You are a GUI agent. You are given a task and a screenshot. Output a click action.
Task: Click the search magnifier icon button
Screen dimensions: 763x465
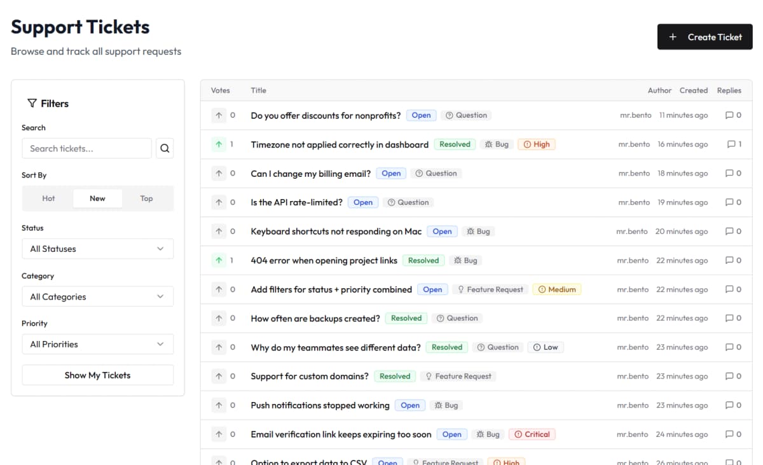165,148
